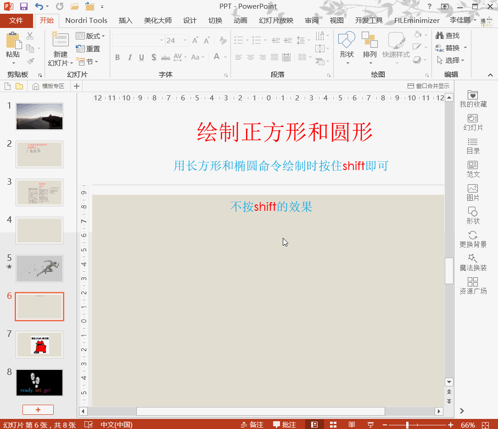Click Magic Makeover (魔法换装) in sidebar
This screenshot has height=429, width=498.
click(473, 263)
